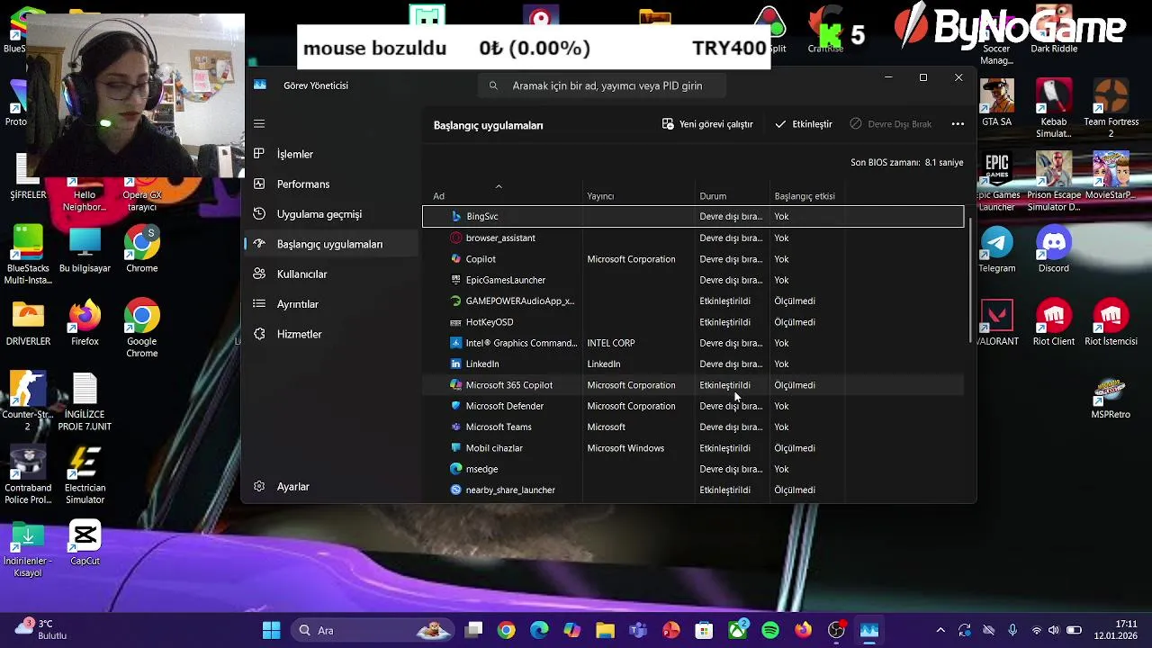Select Microsoft Teams startup entry
The height and width of the screenshot is (648, 1152).
click(x=693, y=427)
